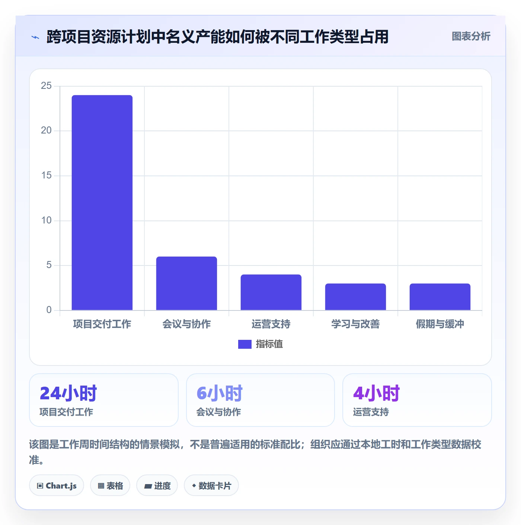Click the 指标值 legend text
The width and height of the screenshot is (521, 525).
click(x=269, y=344)
